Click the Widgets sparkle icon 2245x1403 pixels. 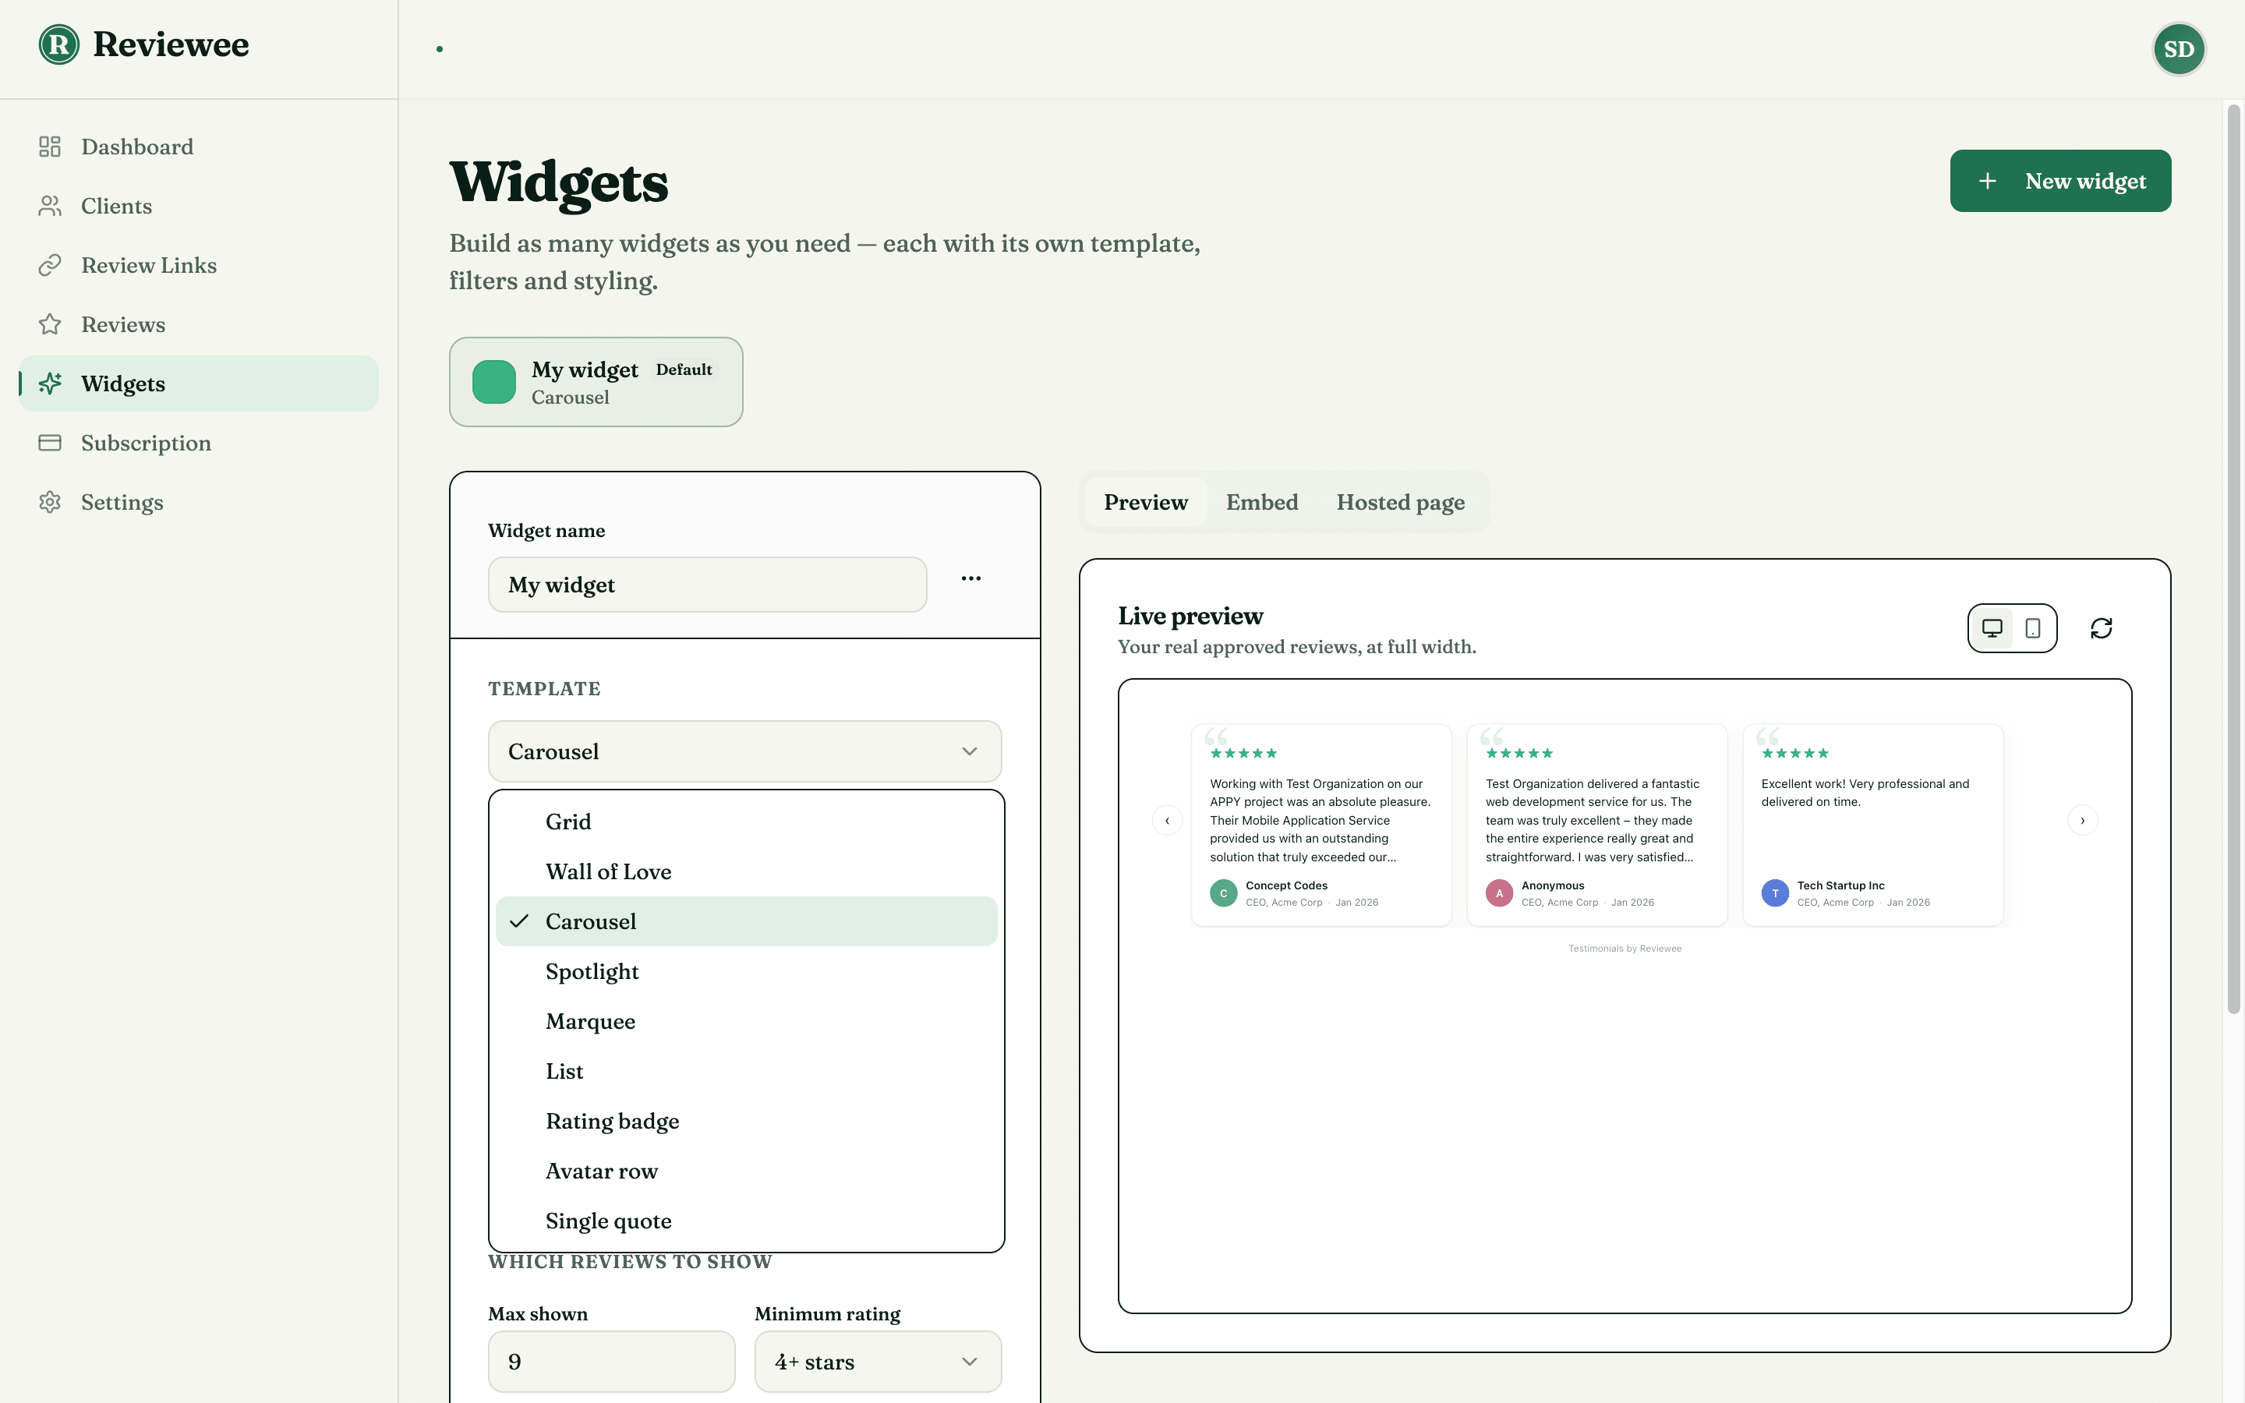(50, 383)
